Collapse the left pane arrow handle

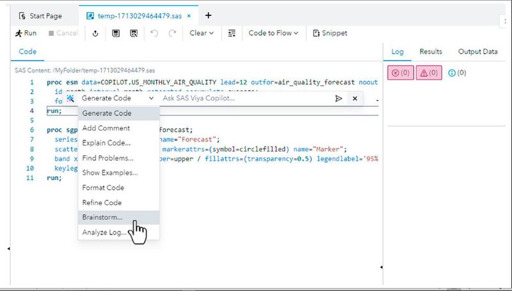click(8, 249)
